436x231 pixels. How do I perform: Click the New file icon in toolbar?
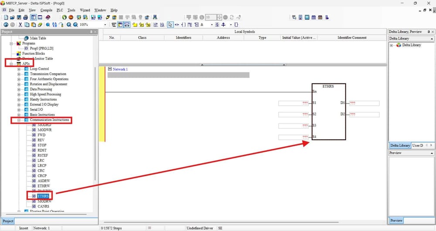(6, 17)
